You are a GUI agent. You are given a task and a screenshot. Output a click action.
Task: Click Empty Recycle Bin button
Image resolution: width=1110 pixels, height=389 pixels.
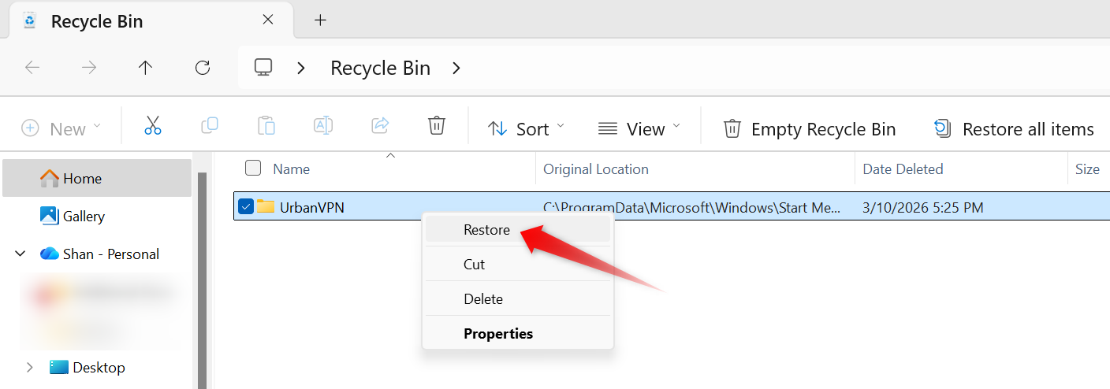click(810, 128)
